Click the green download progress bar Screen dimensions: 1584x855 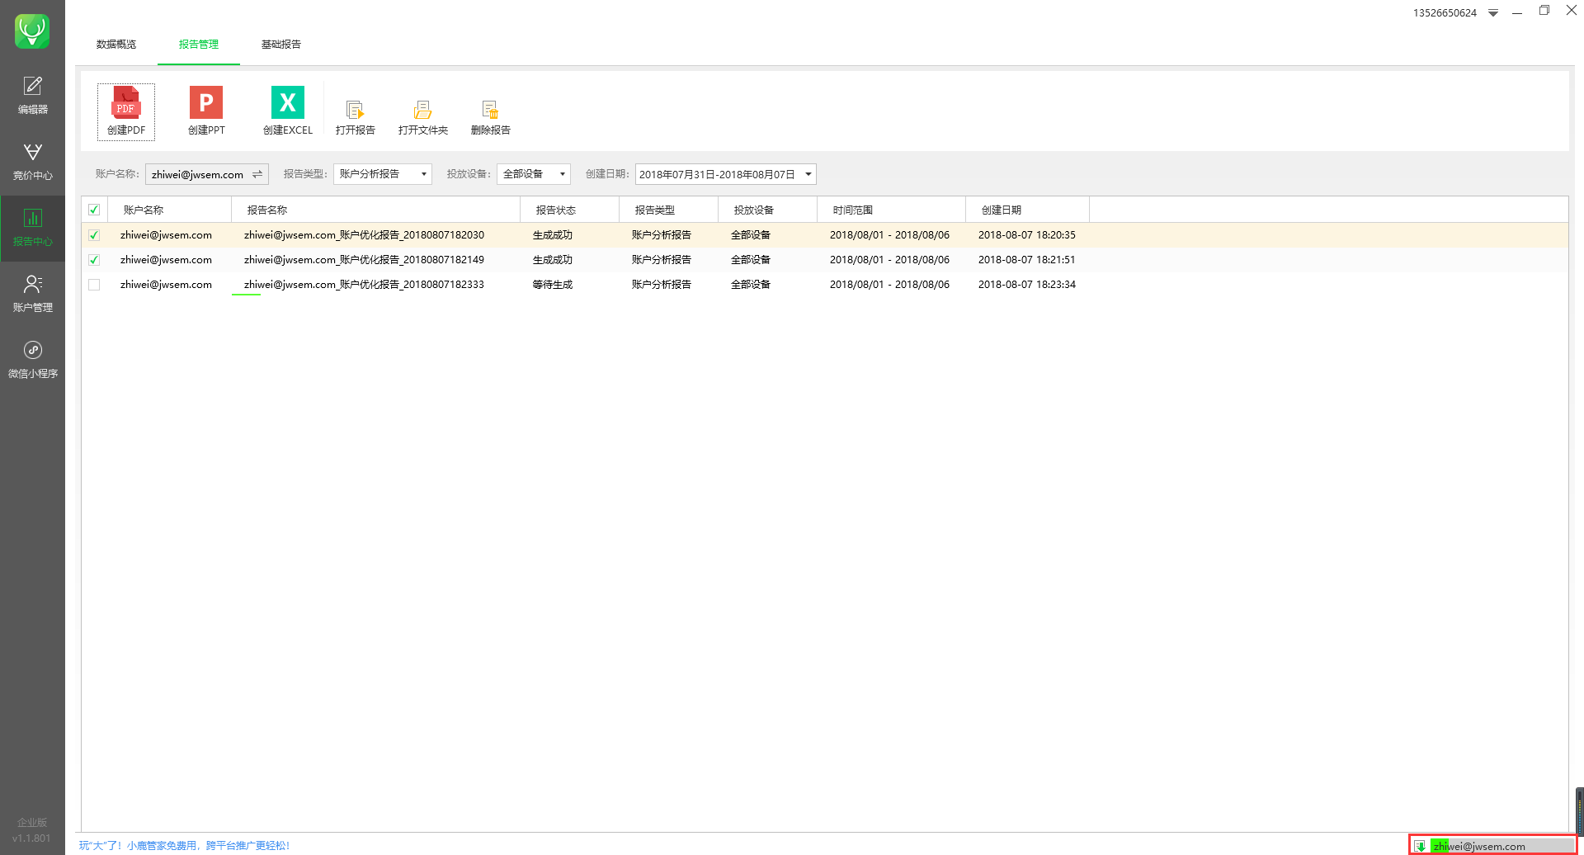click(x=1501, y=846)
